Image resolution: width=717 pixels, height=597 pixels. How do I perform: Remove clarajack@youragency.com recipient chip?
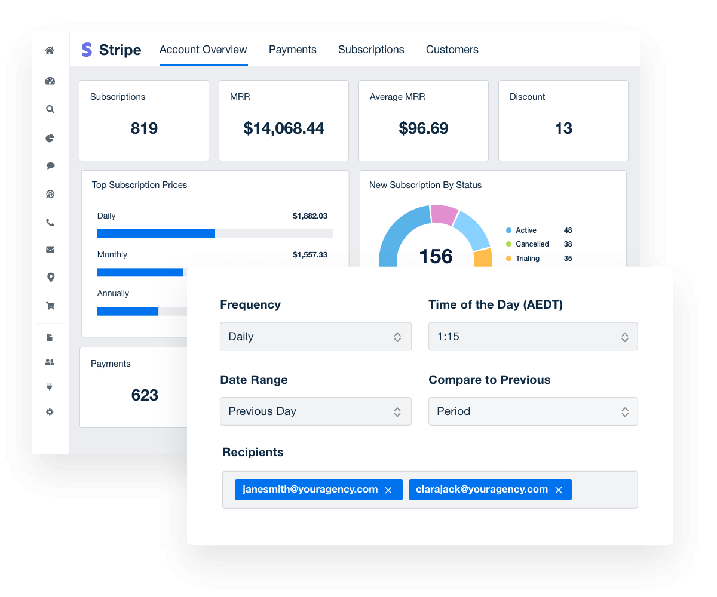559,489
